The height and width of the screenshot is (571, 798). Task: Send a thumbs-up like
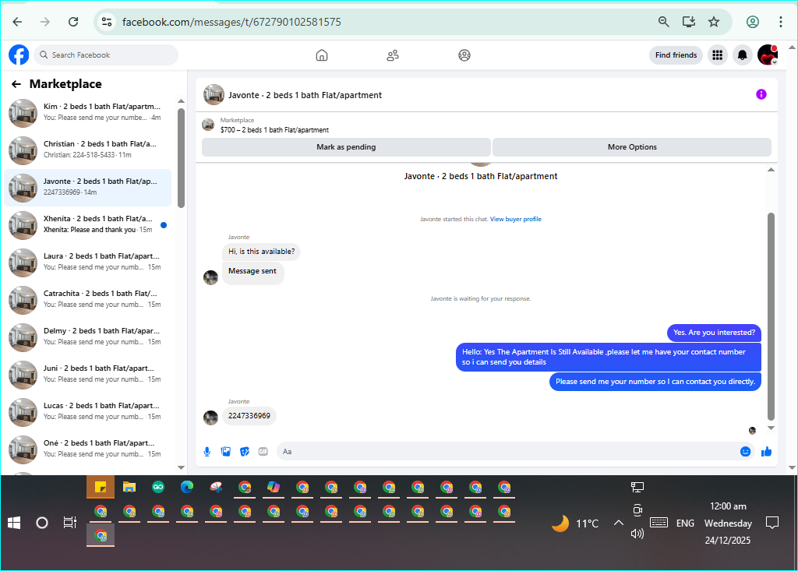coord(767,451)
